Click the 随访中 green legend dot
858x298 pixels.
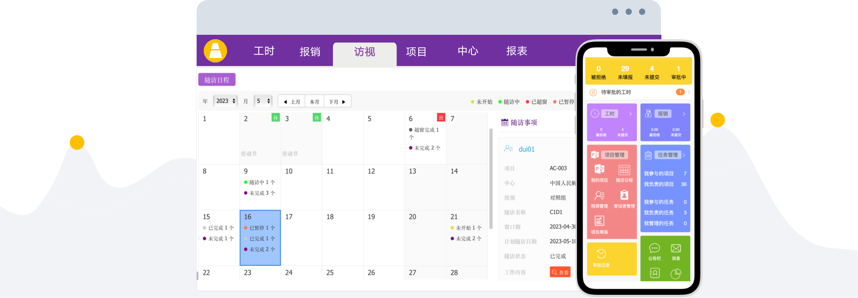tap(500, 102)
